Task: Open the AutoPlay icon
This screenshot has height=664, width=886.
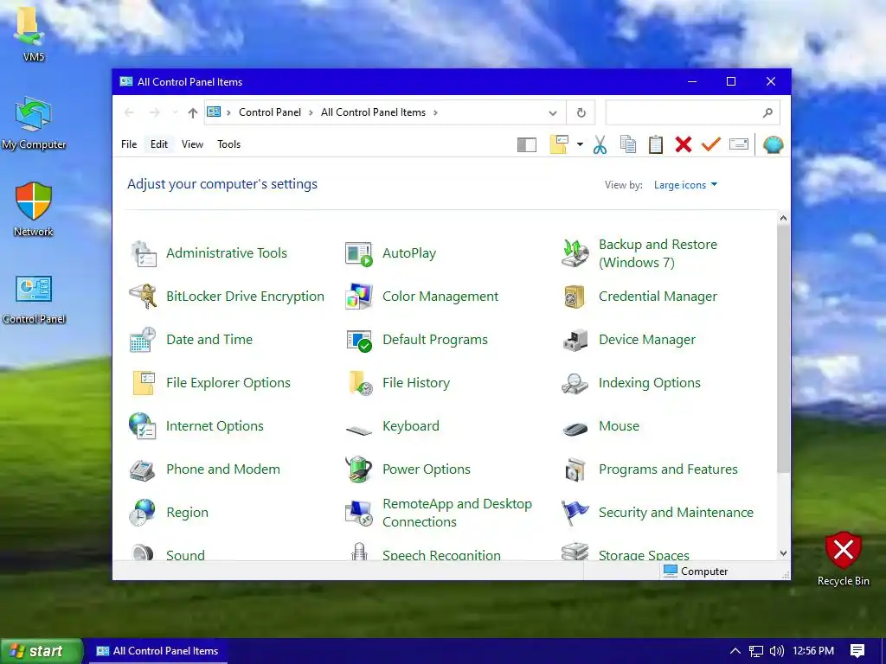Action: [359, 253]
